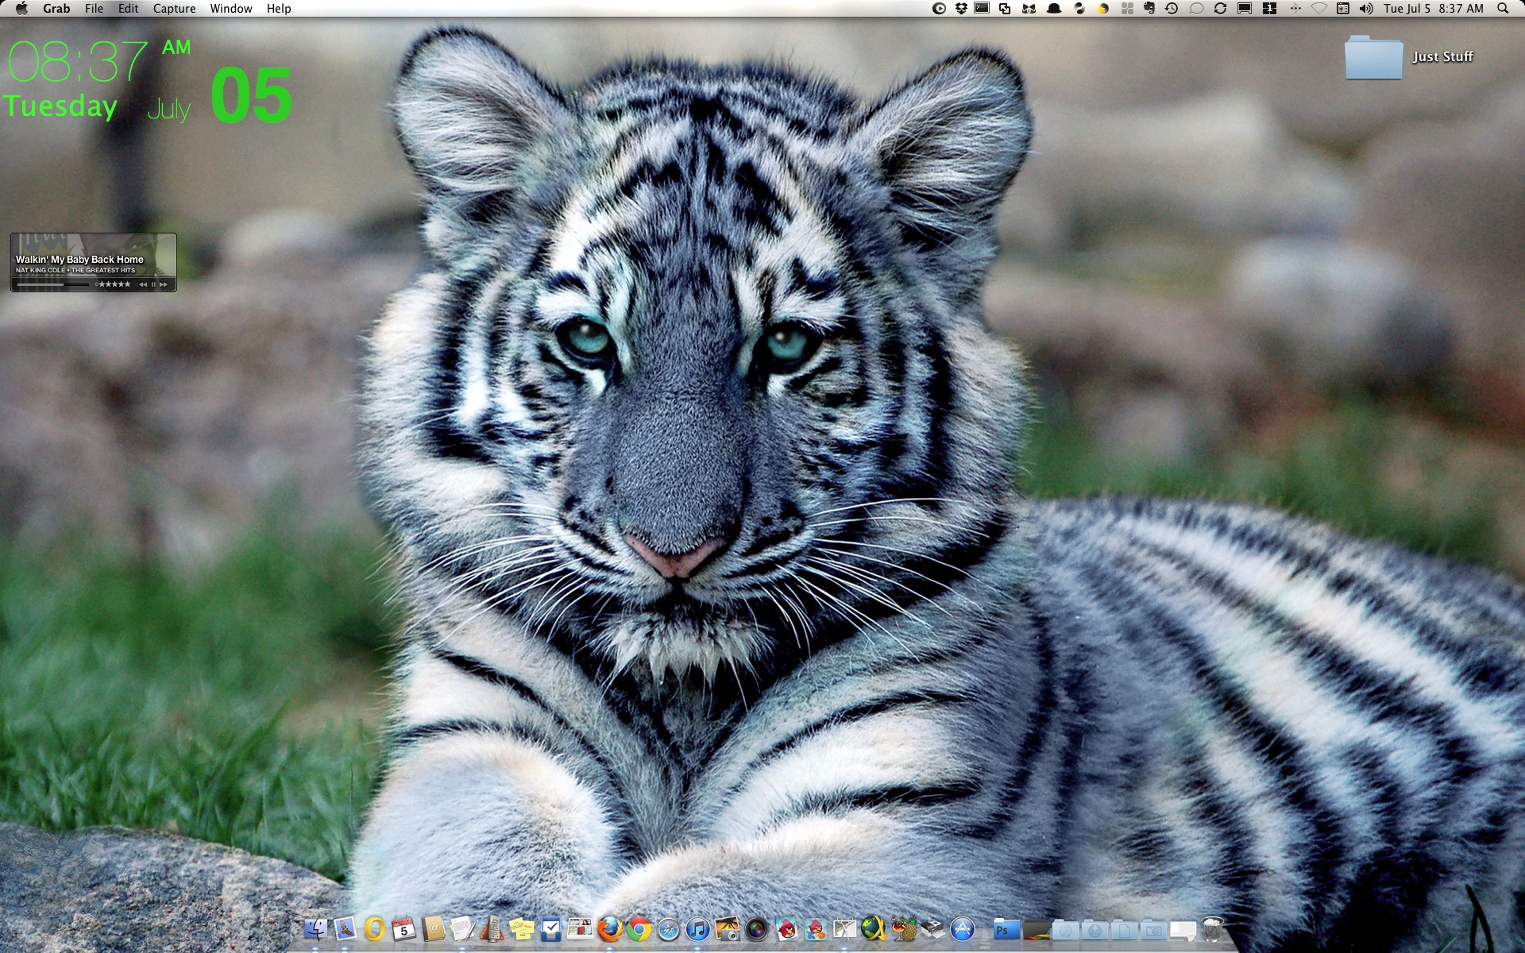Open the Grab application menu

(x=56, y=9)
